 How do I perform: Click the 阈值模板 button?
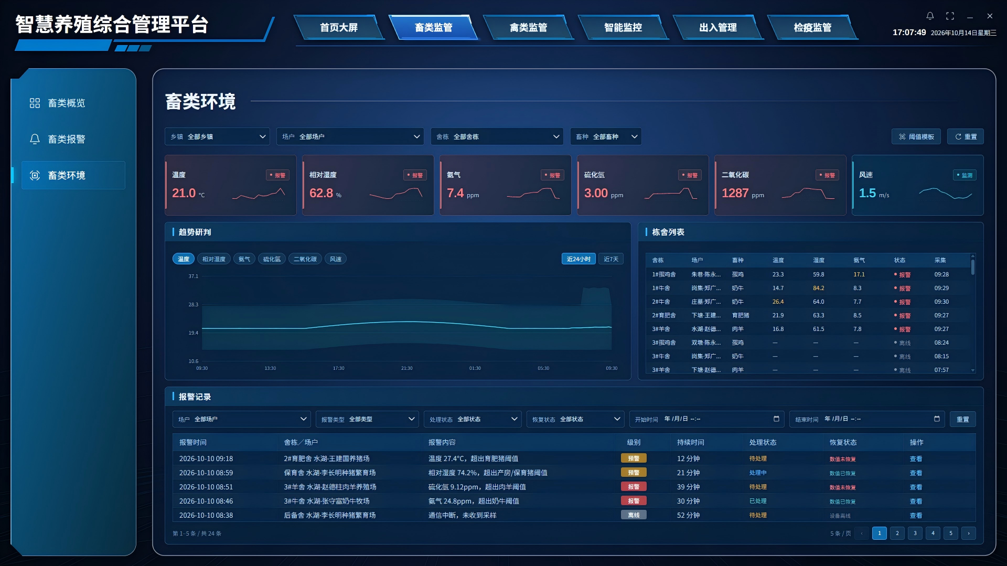pos(916,136)
